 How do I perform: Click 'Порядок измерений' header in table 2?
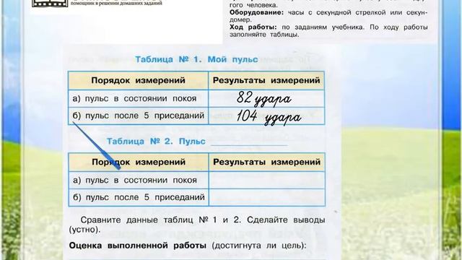pyautogui.click(x=139, y=162)
